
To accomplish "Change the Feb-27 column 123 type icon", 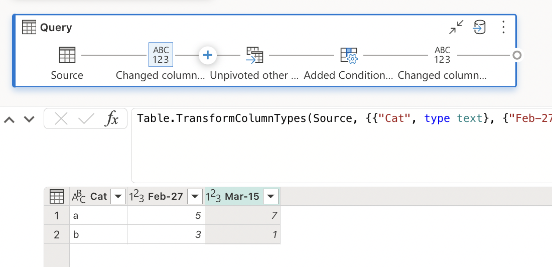I will (136, 196).
